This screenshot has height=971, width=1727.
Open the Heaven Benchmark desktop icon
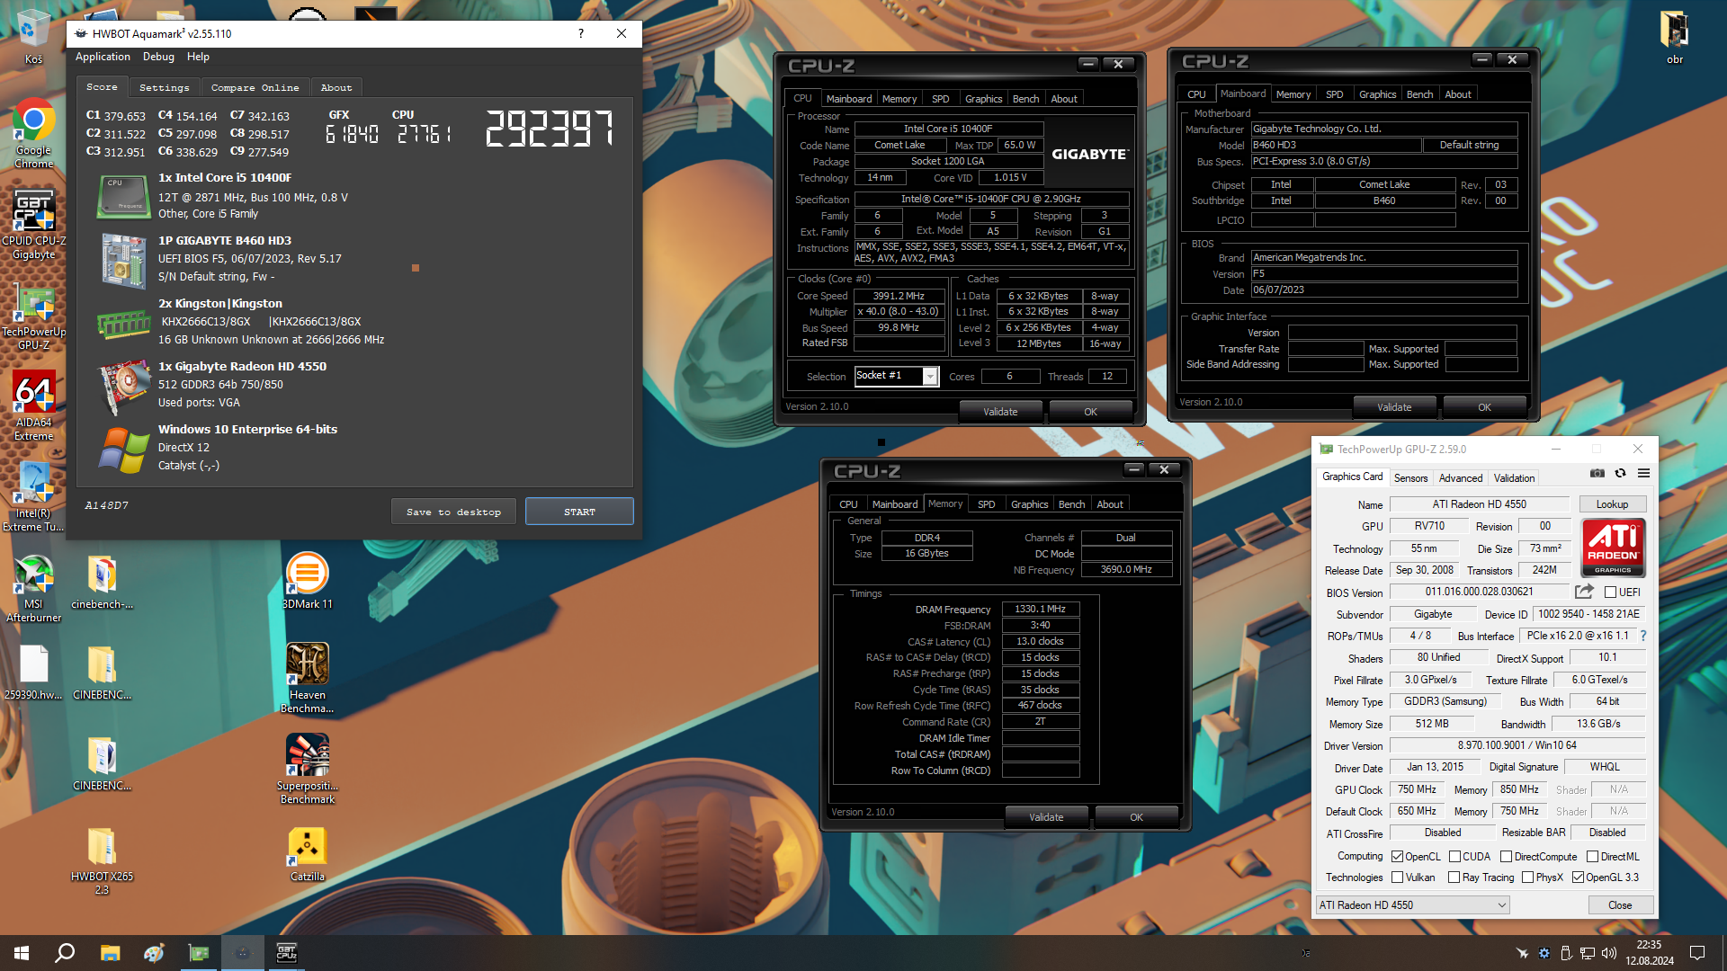[x=308, y=678]
